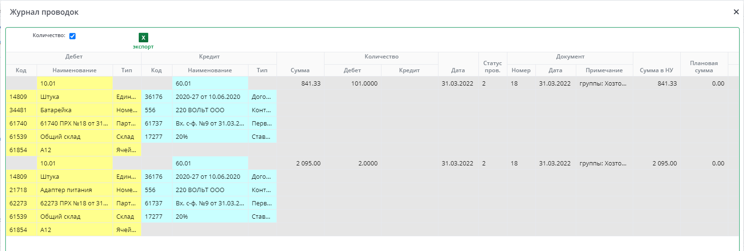Click the Дебет group header
Viewport: 744px width, 251px height.
pyautogui.click(x=74, y=57)
